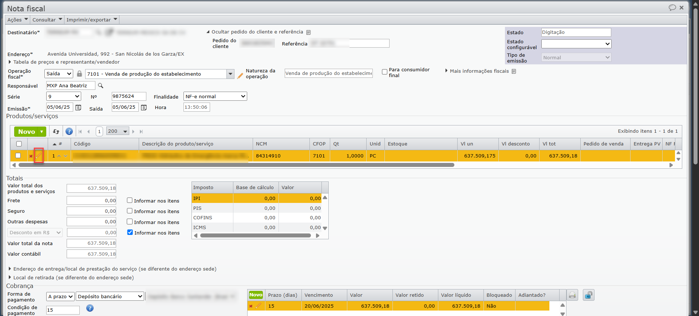Click the product grid horizontal scrollbar

click(x=236, y=165)
